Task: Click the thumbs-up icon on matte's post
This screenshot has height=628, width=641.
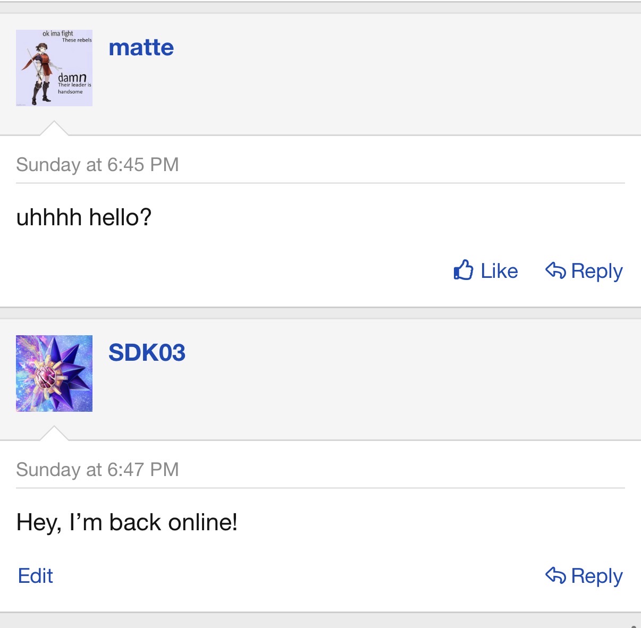Action: pyautogui.click(x=463, y=270)
